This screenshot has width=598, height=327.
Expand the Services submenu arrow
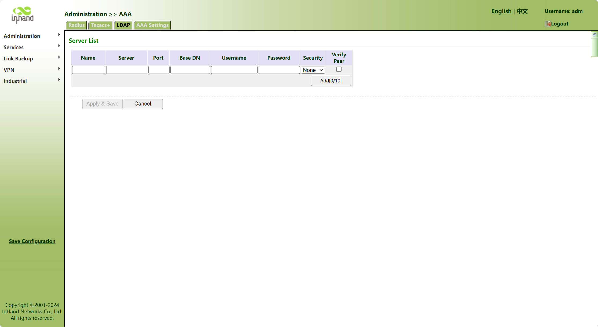pyautogui.click(x=59, y=46)
